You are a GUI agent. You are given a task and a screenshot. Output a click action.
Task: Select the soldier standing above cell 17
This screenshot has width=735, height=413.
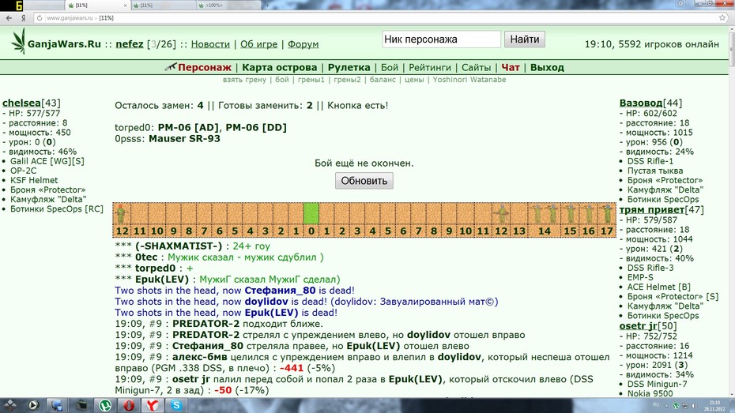pos(607,213)
